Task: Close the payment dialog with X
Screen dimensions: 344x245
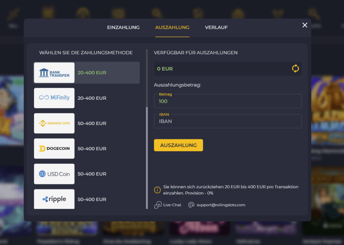Action: pos(305,25)
